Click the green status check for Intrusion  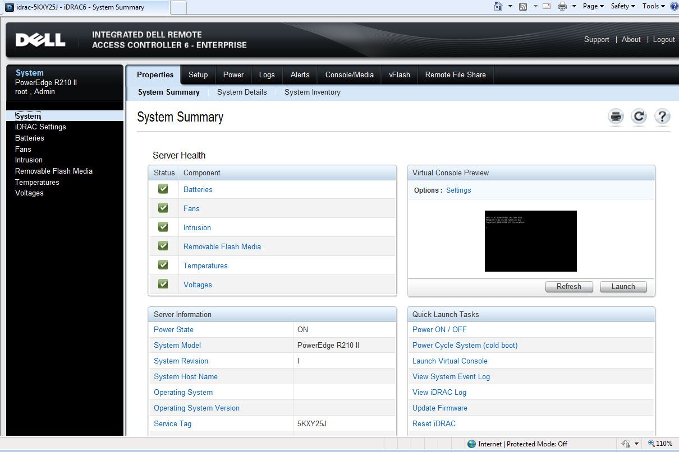point(163,227)
